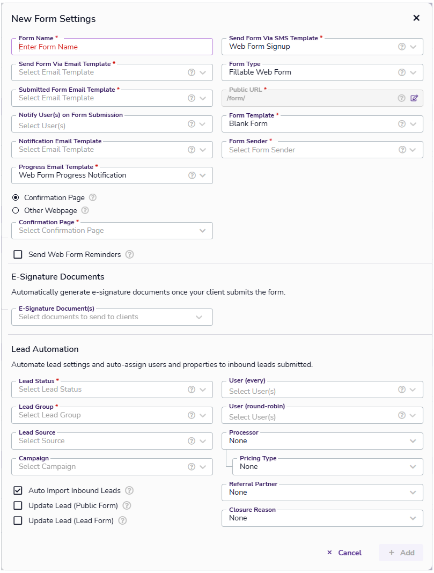
Task: Click the Cancel button
Action: coord(344,553)
